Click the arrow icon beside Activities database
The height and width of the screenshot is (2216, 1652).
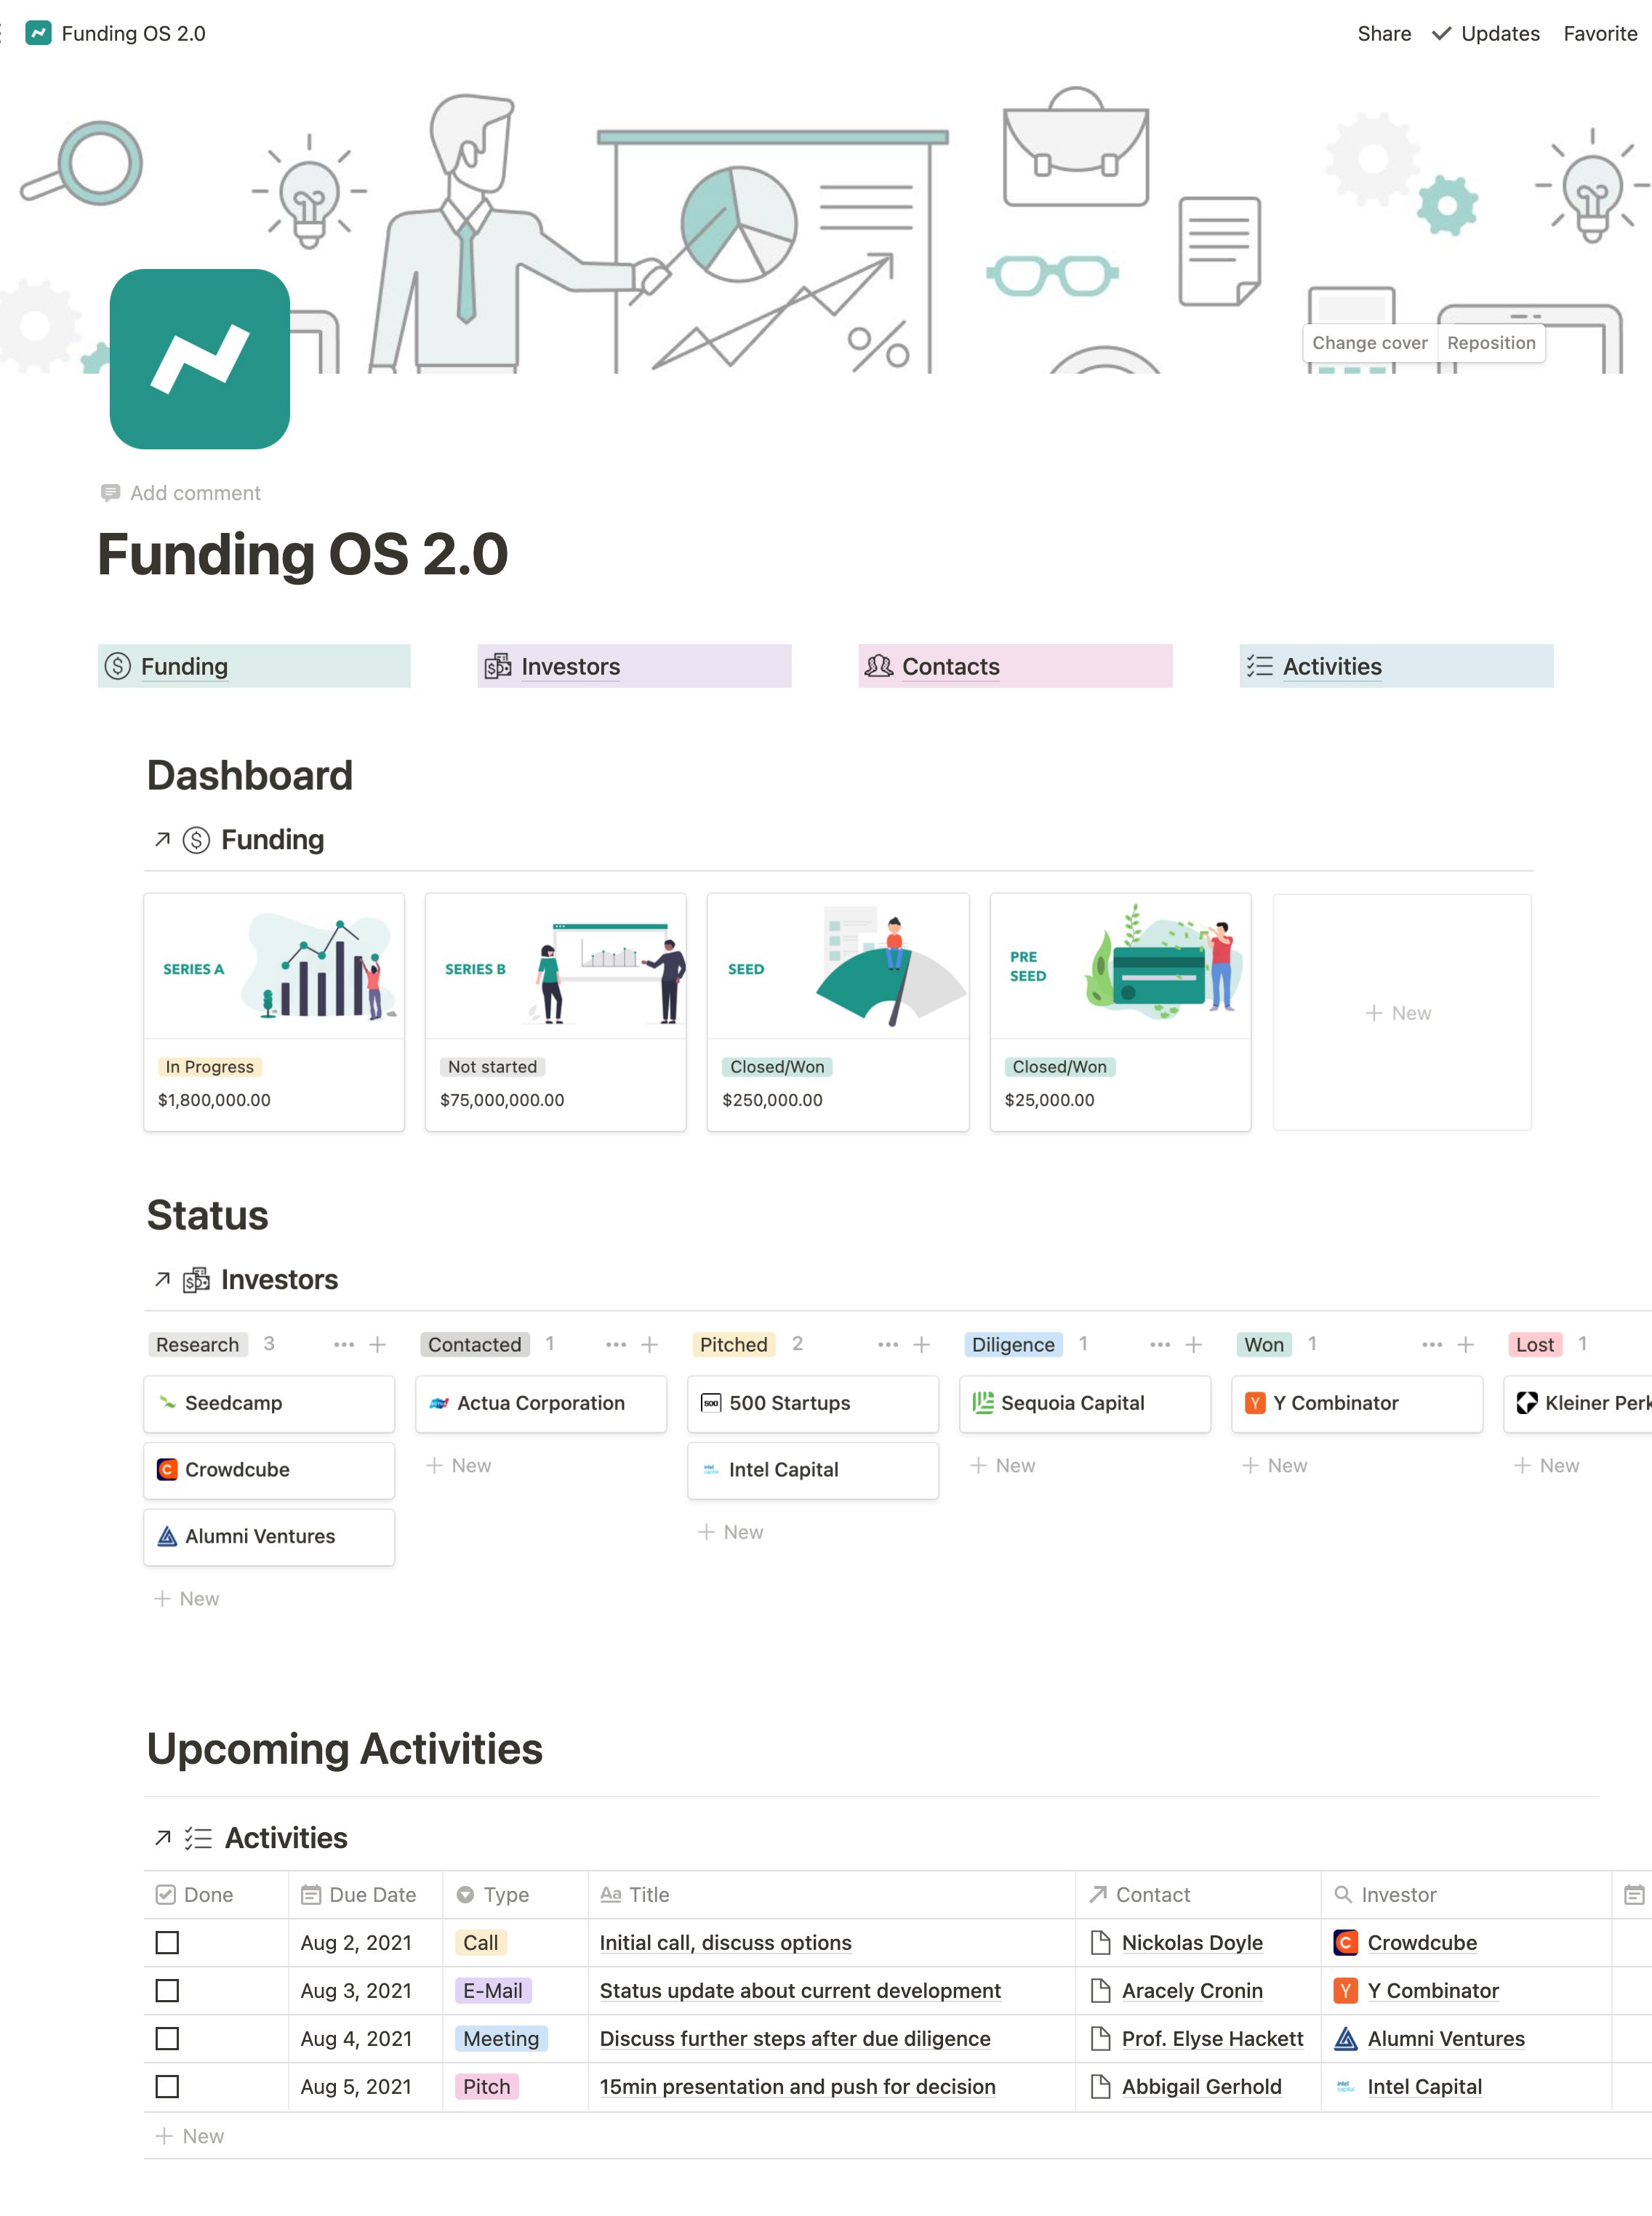pyautogui.click(x=163, y=1837)
